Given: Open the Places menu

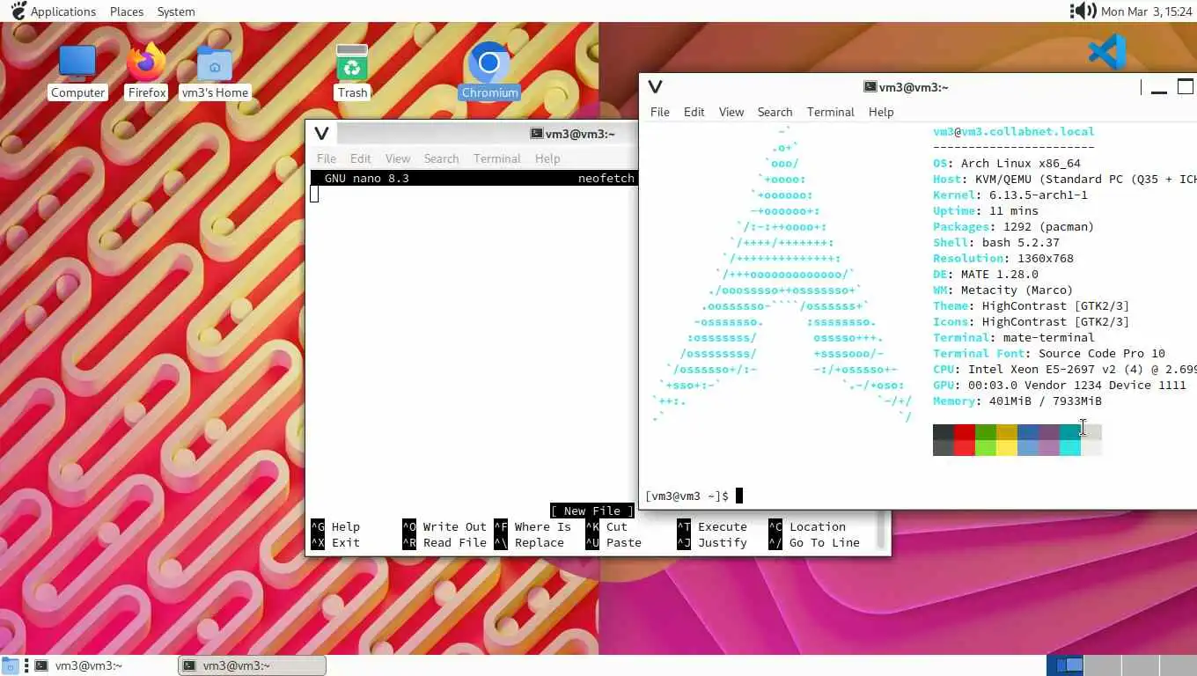Looking at the screenshot, I should [127, 11].
